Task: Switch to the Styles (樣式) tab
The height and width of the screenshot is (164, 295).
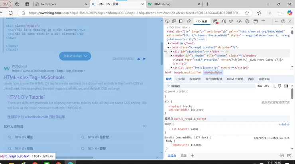Action: pos(169,79)
